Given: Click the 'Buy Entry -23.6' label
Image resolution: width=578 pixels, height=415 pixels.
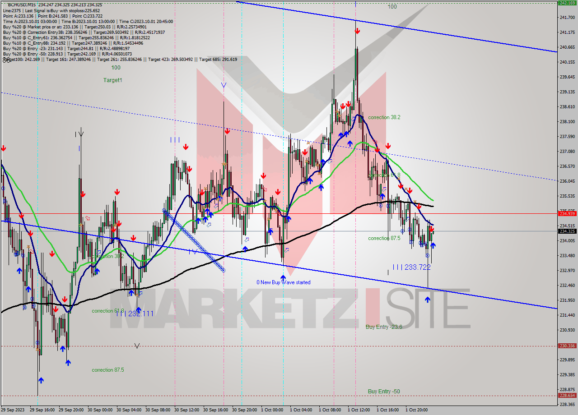Looking at the screenshot, I should pos(384,327).
